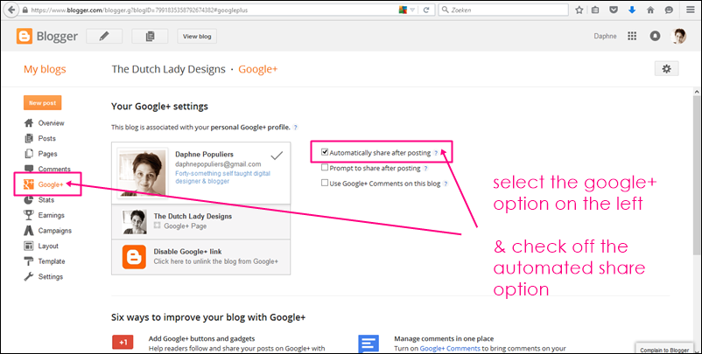Open the Firefox hamburger menu
The image size is (702, 354).
(x=691, y=10)
